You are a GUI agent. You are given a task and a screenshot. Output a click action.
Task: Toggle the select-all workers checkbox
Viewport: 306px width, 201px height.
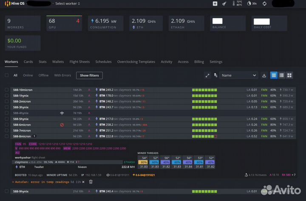pos(6,75)
